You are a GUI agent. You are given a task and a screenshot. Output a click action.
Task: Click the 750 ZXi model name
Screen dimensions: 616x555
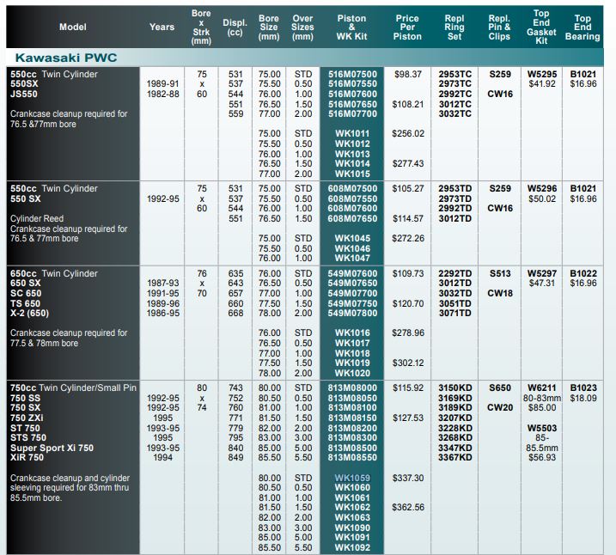[27, 418]
